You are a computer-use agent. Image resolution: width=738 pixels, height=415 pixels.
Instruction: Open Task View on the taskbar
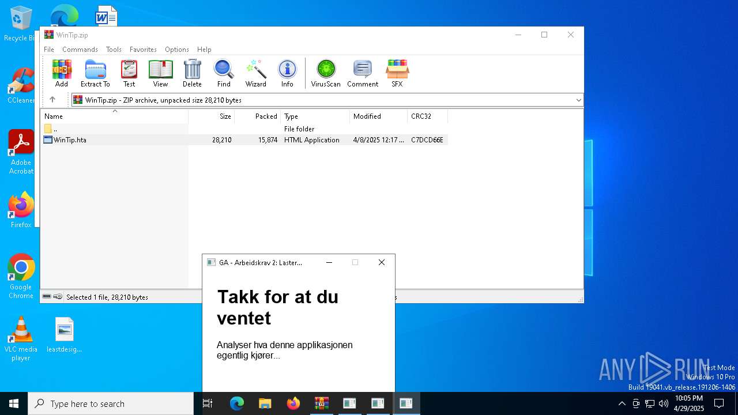(208, 403)
